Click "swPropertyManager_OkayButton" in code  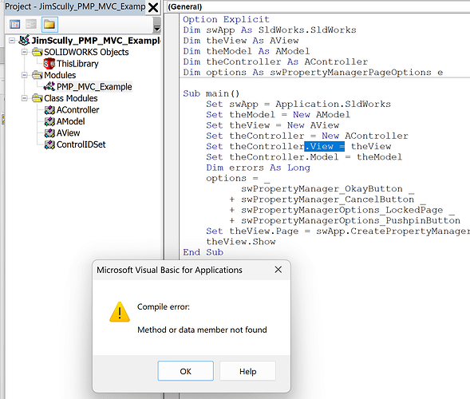pos(322,188)
